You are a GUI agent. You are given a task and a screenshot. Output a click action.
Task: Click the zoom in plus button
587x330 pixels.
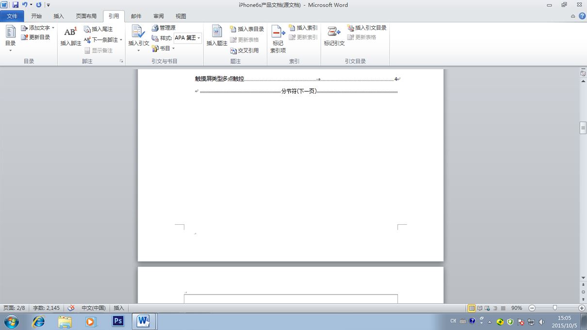[x=582, y=308]
